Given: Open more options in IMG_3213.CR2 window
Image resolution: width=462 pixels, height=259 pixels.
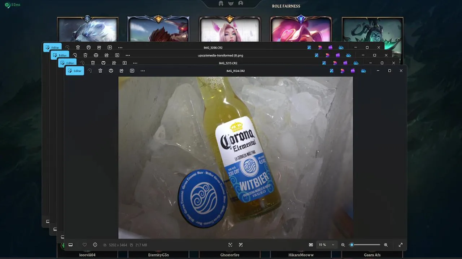Looking at the screenshot, I should coord(135,63).
